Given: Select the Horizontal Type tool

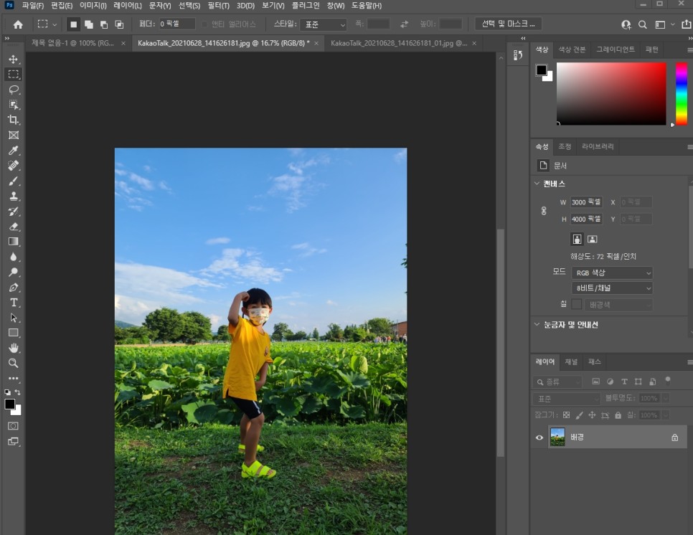Looking at the screenshot, I should point(13,303).
